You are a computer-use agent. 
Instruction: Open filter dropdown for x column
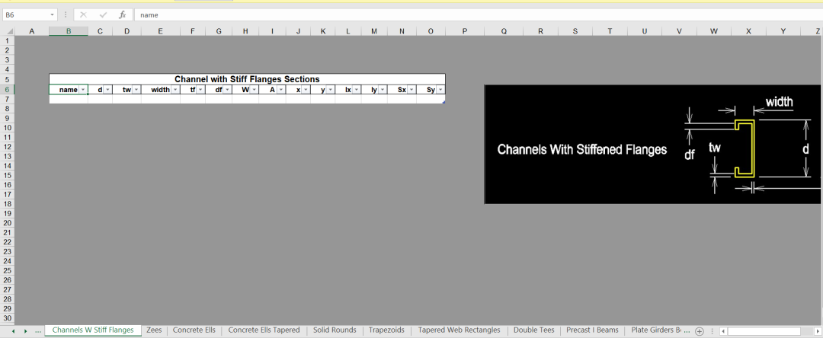point(306,90)
